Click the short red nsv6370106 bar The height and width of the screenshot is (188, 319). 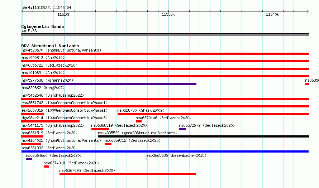(x=139, y=121)
